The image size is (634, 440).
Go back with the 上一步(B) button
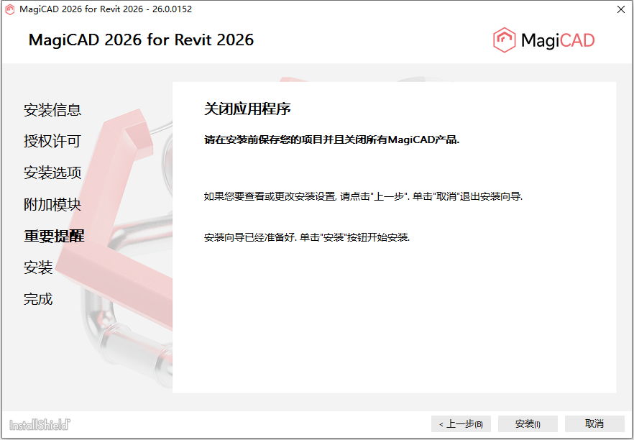pyautogui.click(x=461, y=424)
